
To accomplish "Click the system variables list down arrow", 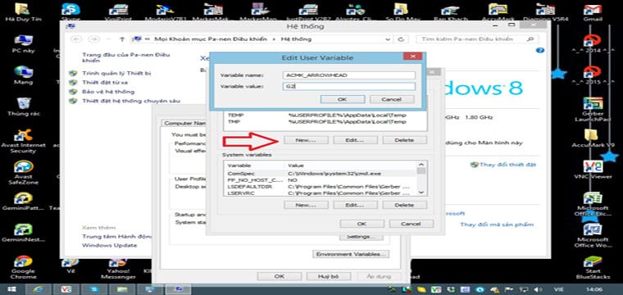I will tap(421, 193).
